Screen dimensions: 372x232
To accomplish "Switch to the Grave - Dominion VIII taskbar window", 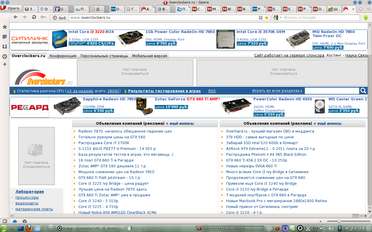I will [90, 228].
